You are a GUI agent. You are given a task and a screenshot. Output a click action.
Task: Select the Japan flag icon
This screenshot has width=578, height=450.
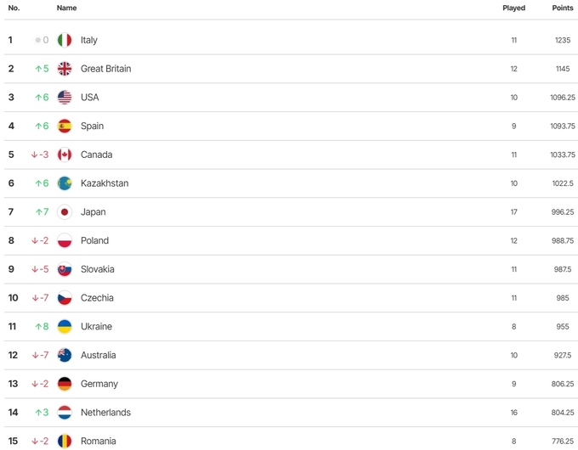(x=65, y=212)
